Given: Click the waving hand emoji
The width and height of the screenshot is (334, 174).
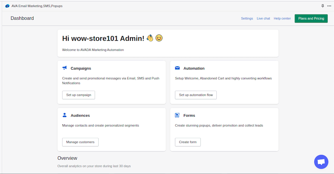Looking at the screenshot, I should [150, 38].
